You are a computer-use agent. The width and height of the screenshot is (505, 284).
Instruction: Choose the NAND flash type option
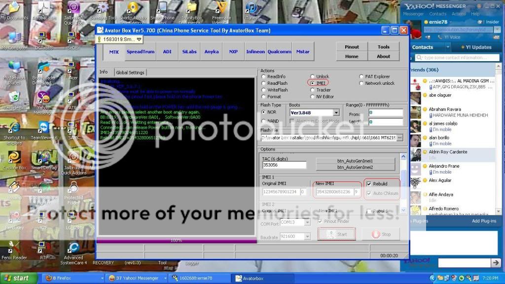pos(264,121)
